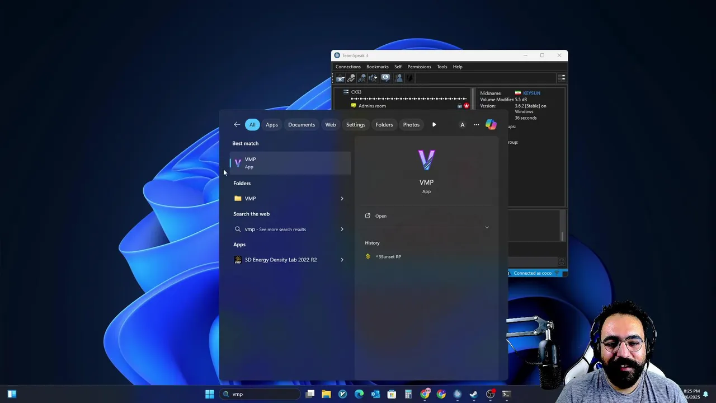Mute microphone in TeamSpeak toolbar
Image resolution: width=716 pixels, height=403 pixels.
[x=362, y=78]
